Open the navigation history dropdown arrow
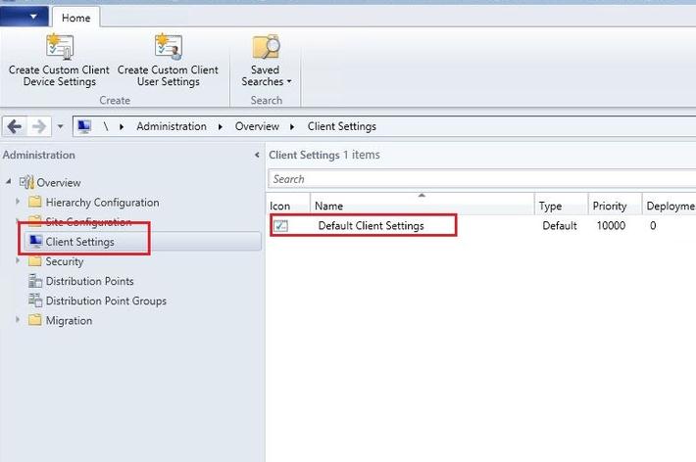Image resolution: width=696 pixels, height=462 pixels. (x=60, y=126)
